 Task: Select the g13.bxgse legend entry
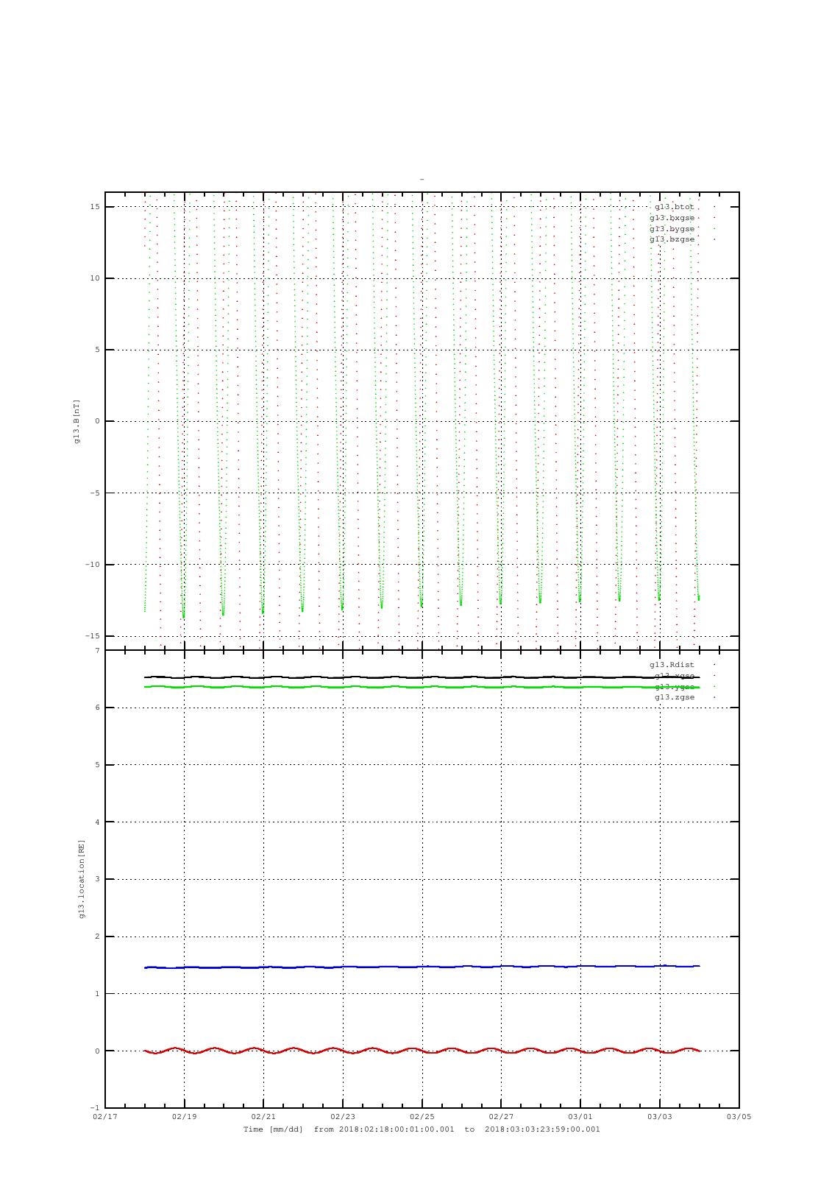pos(672,218)
